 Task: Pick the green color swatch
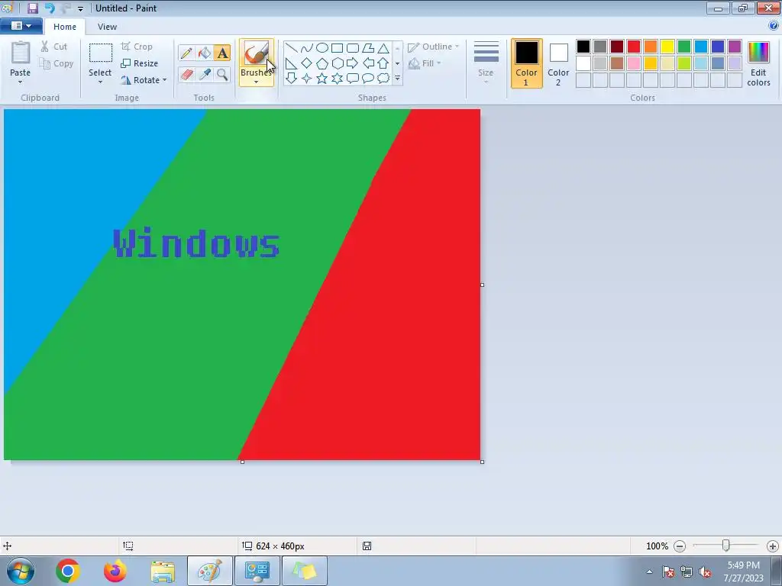point(684,47)
